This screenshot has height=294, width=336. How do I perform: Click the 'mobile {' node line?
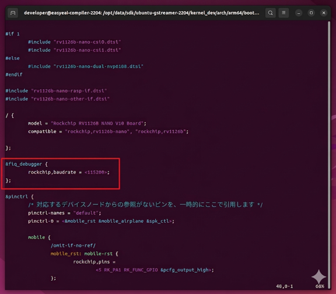tap(39, 237)
